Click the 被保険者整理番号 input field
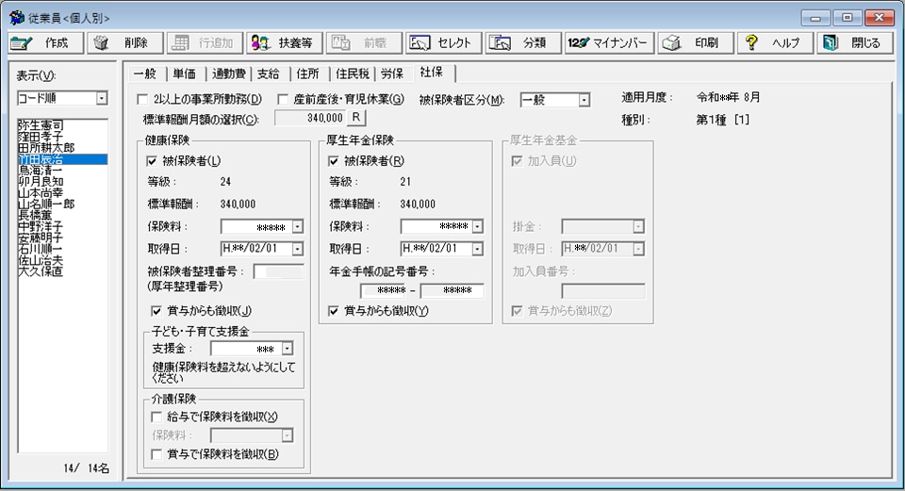The width and height of the screenshot is (905, 491). 280,272
